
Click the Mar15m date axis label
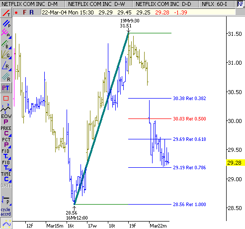[55, 226]
